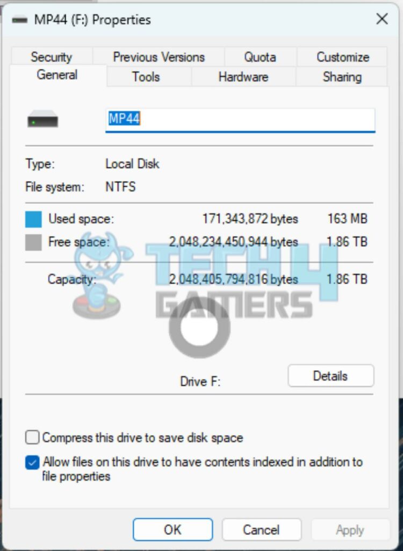Switch to the Tools tab

[146, 76]
